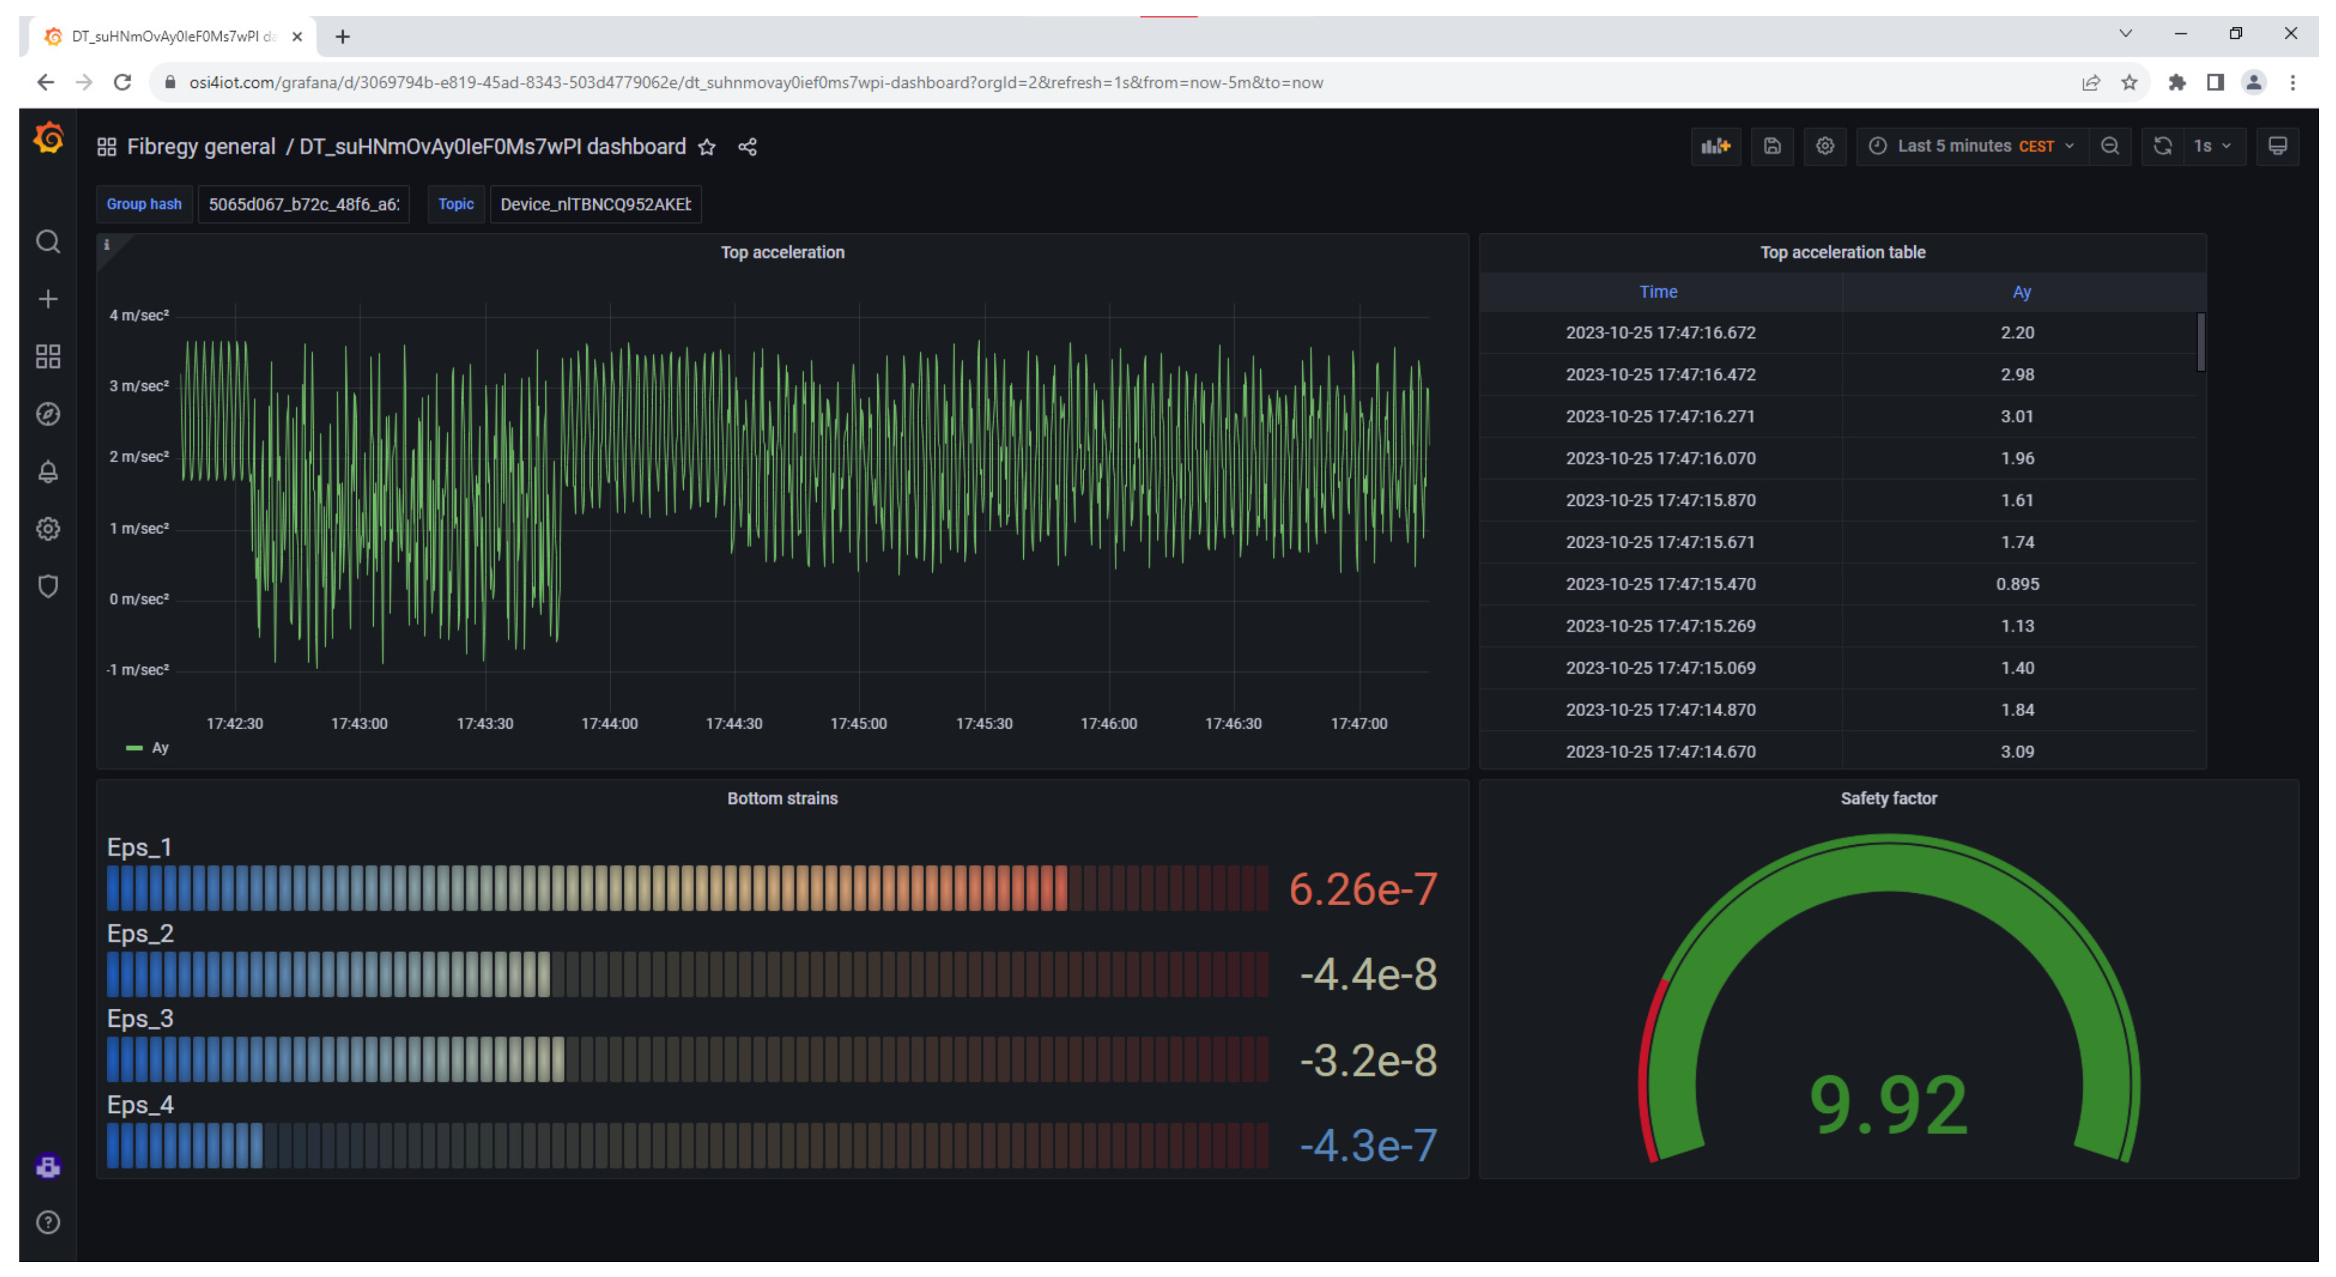Open the Search icon in sidebar

click(x=48, y=241)
